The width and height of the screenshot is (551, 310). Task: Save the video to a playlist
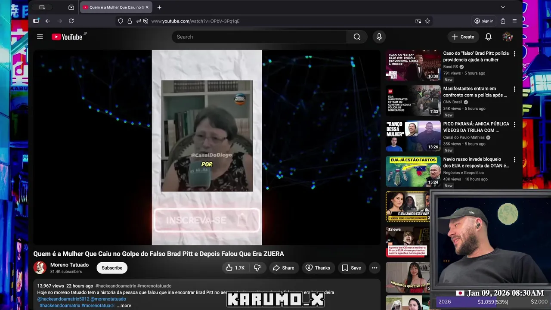tap(351, 268)
